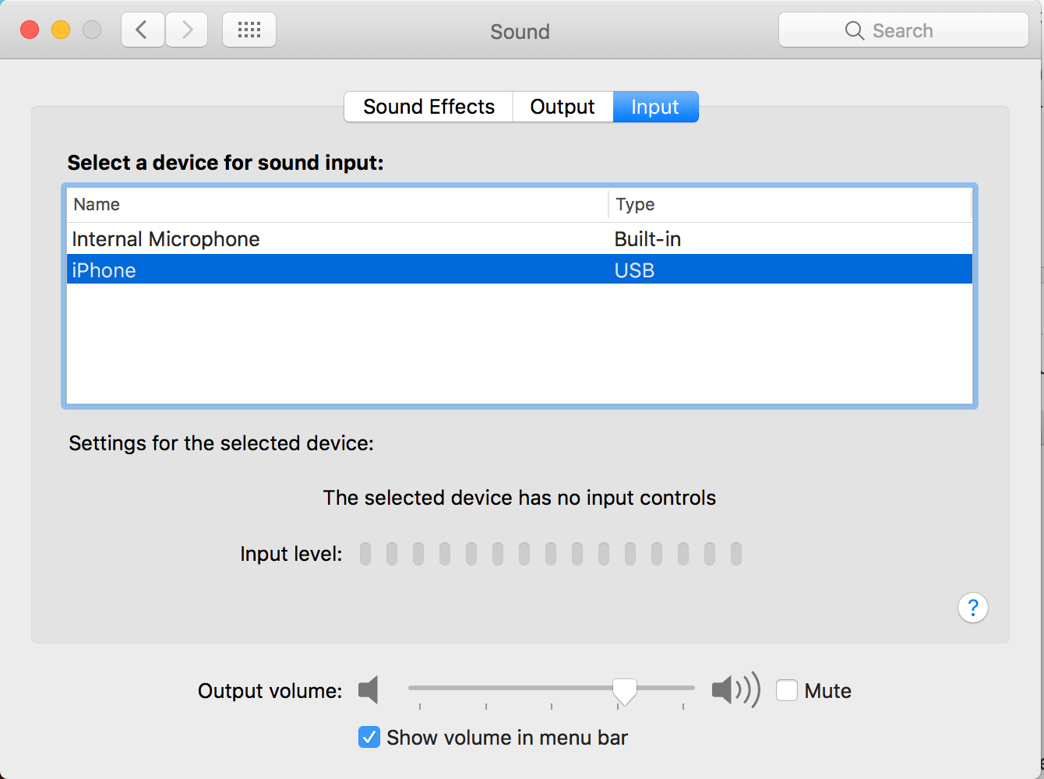Adjust the Output volume slider
This screenshot has height=779, width=1044.
[623, 689]
